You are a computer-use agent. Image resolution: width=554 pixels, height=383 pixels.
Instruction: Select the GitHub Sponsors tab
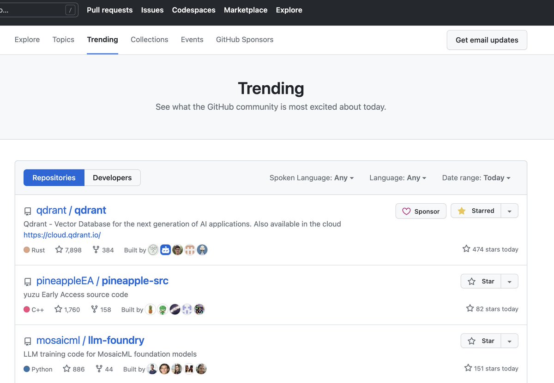245,40
